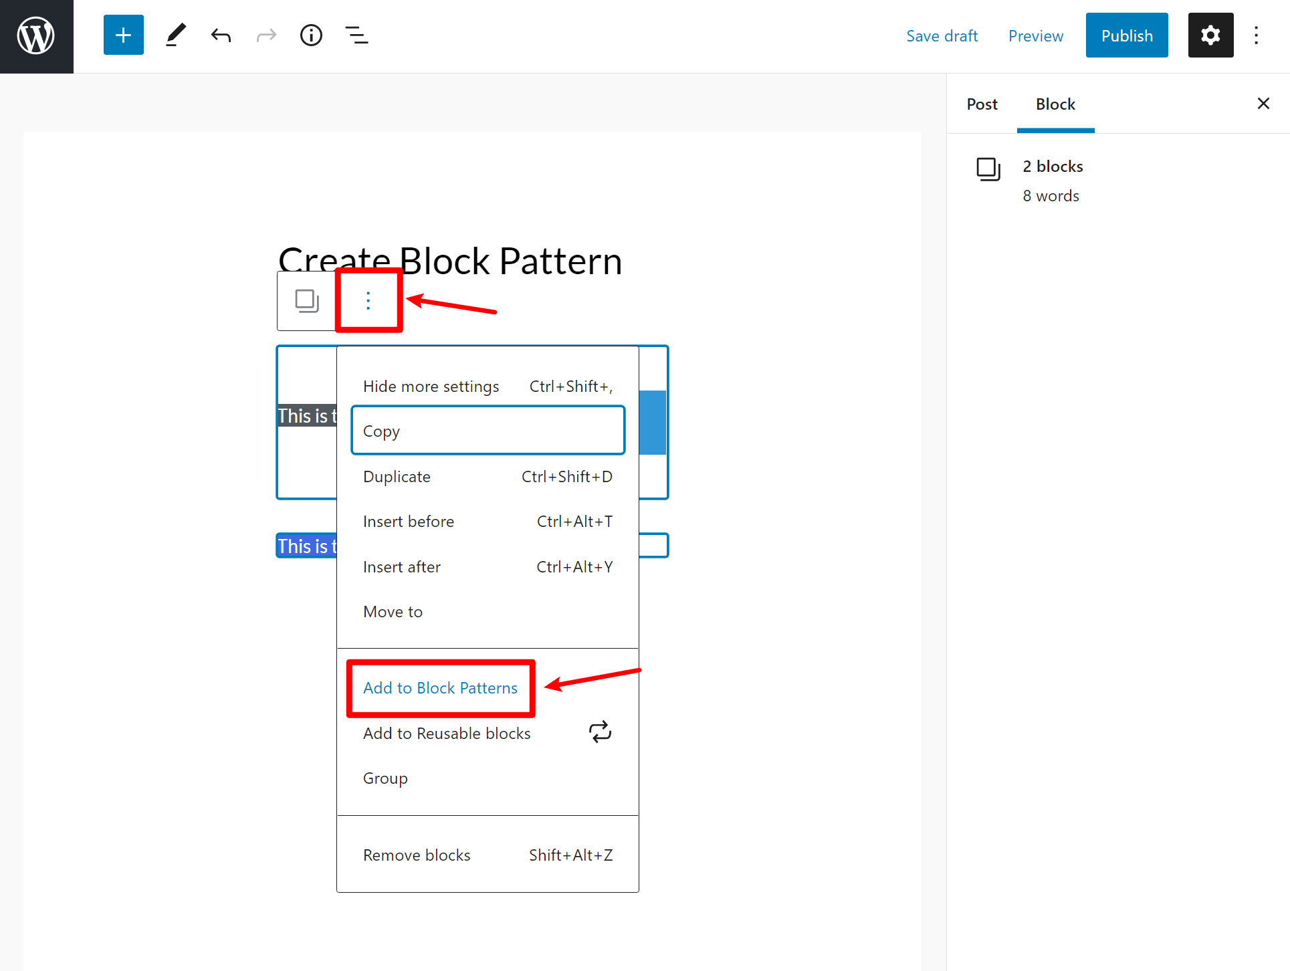Screen dimensions: 1290x971
Task: Click the undo arrow icon
Action: [220, 35]
